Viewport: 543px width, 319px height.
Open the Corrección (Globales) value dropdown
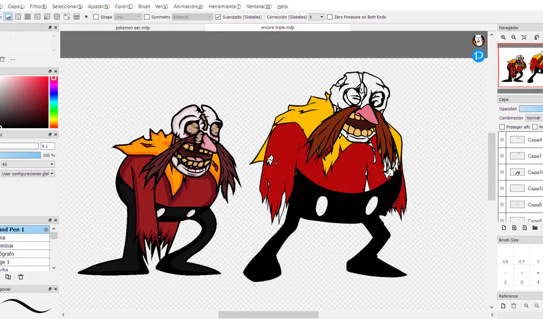click(x=316, y=17)
